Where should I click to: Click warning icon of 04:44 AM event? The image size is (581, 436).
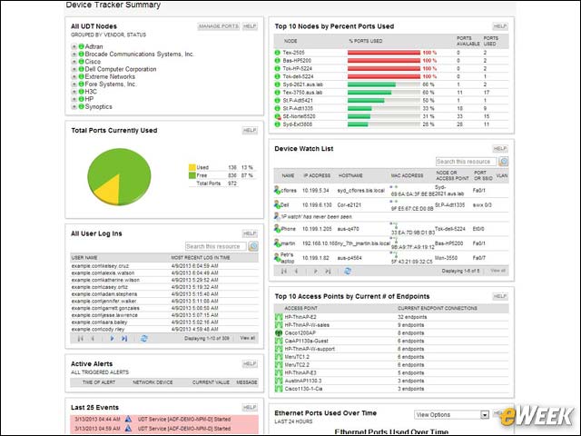tap(128, 420)
